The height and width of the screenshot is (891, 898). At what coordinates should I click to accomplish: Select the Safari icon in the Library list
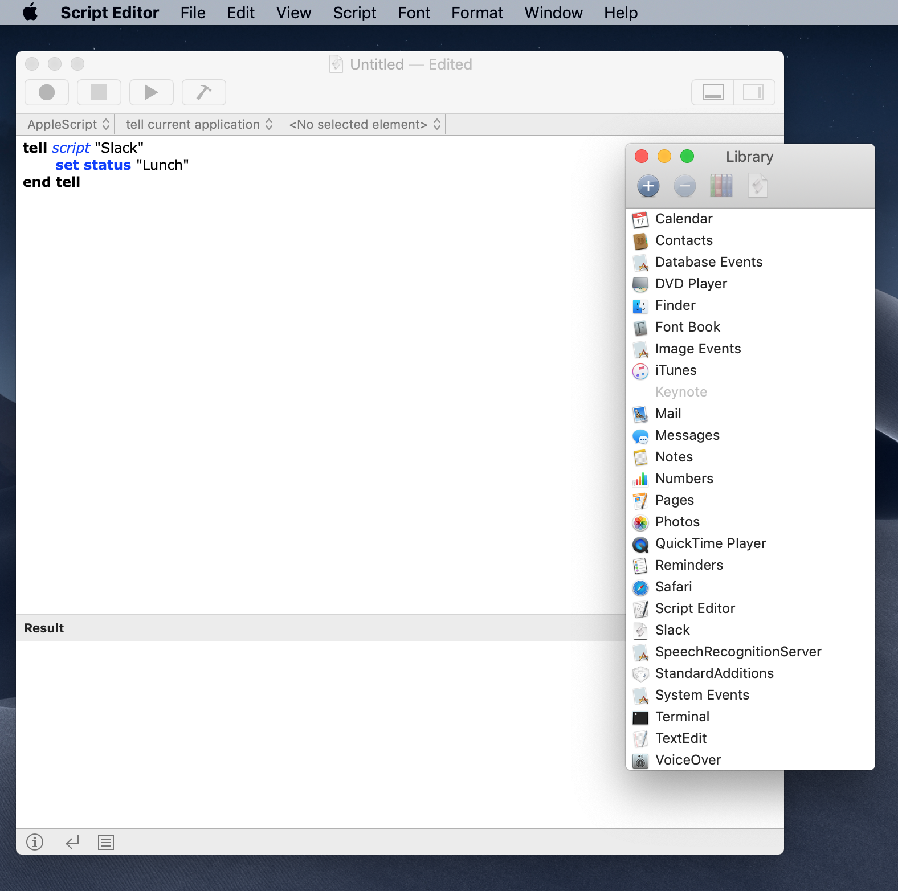pos(640,587)
